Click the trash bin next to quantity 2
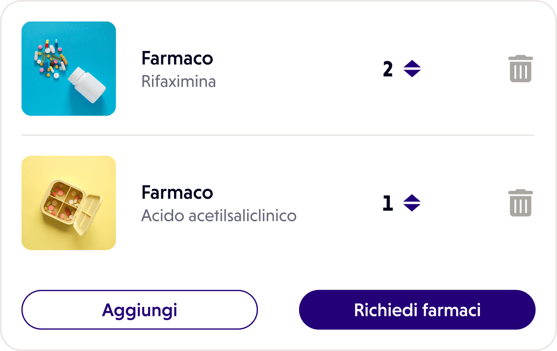The height and width of the screenshot is (351, 557). point(521,69)
